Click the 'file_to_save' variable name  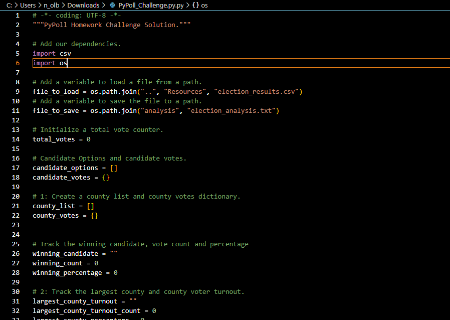point(56,110)
